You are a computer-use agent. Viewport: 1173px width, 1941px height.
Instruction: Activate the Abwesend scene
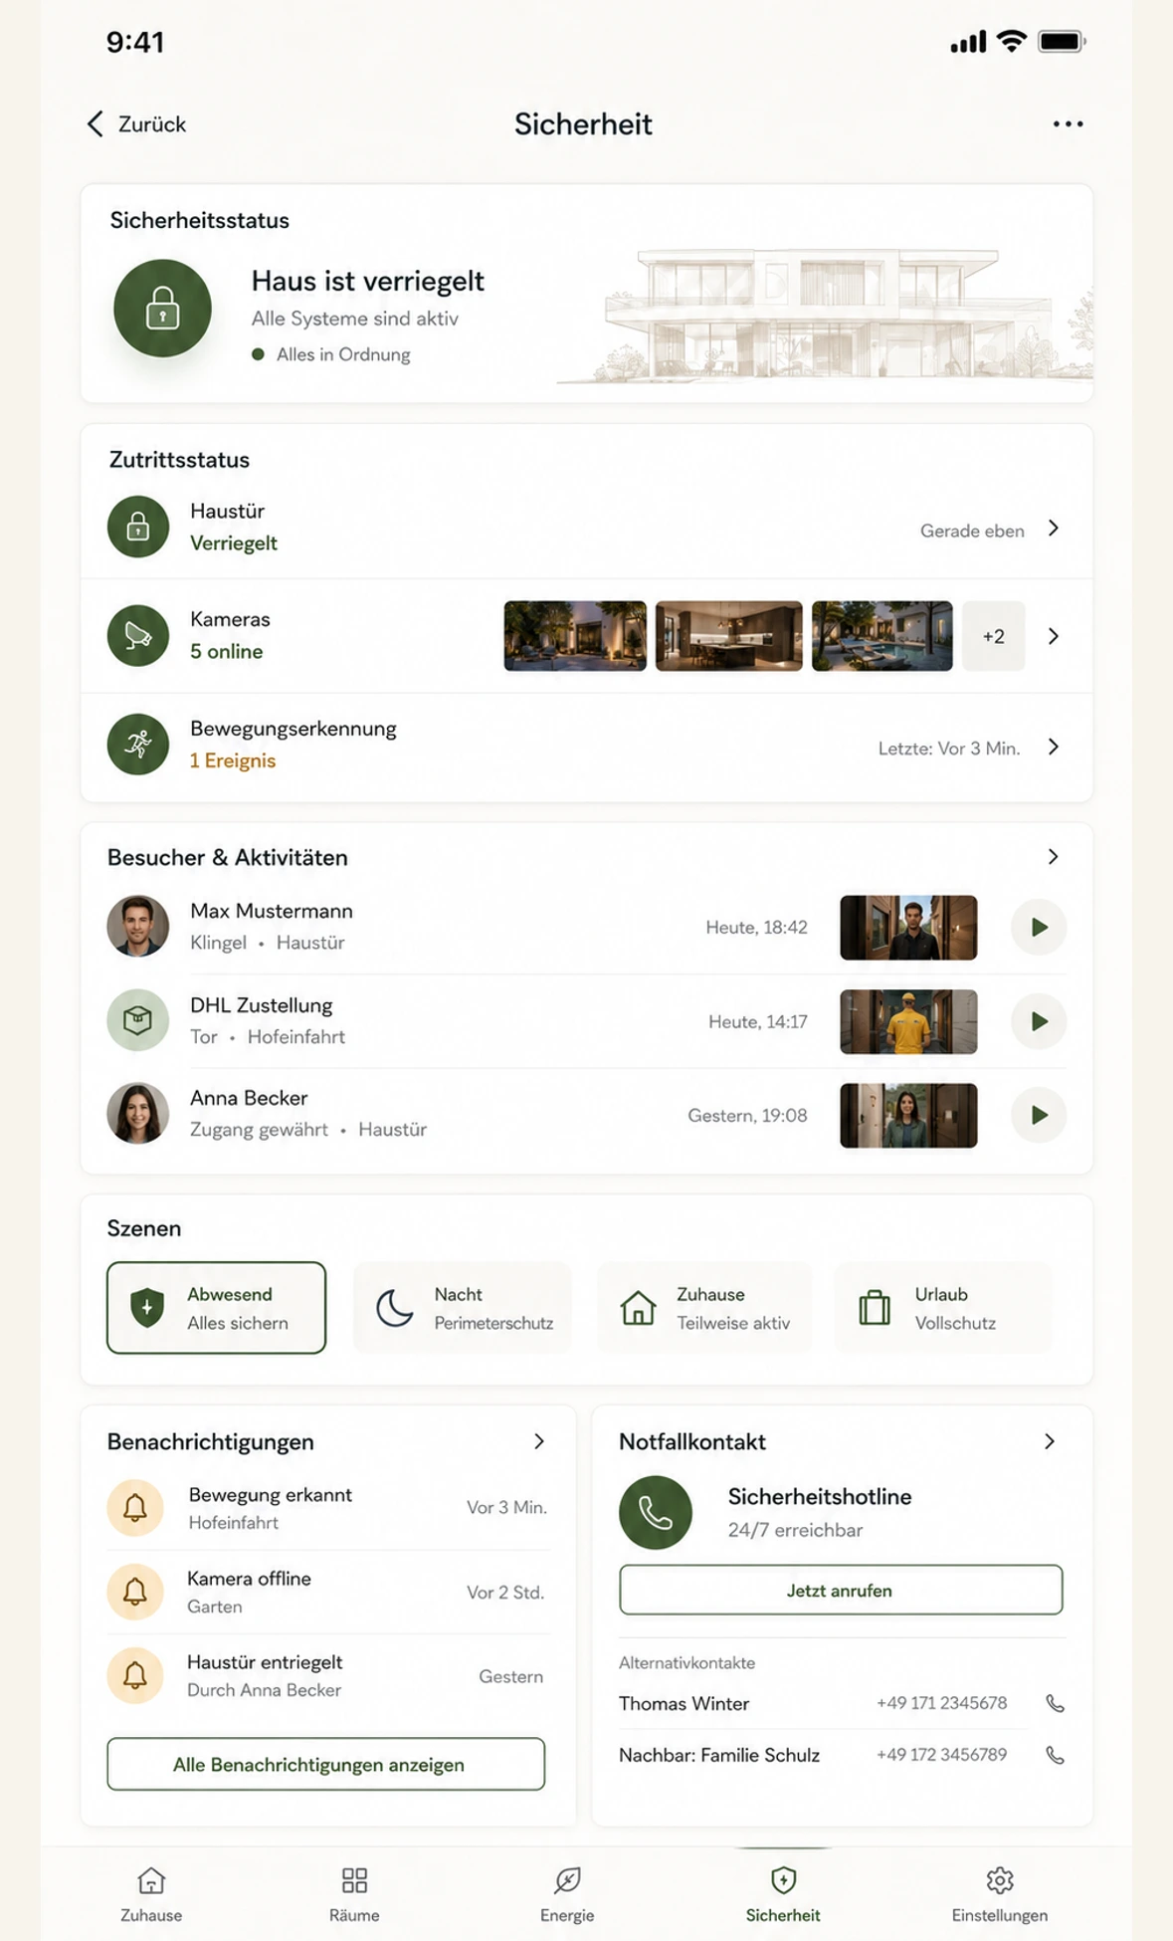click(x=216, y=1308)
